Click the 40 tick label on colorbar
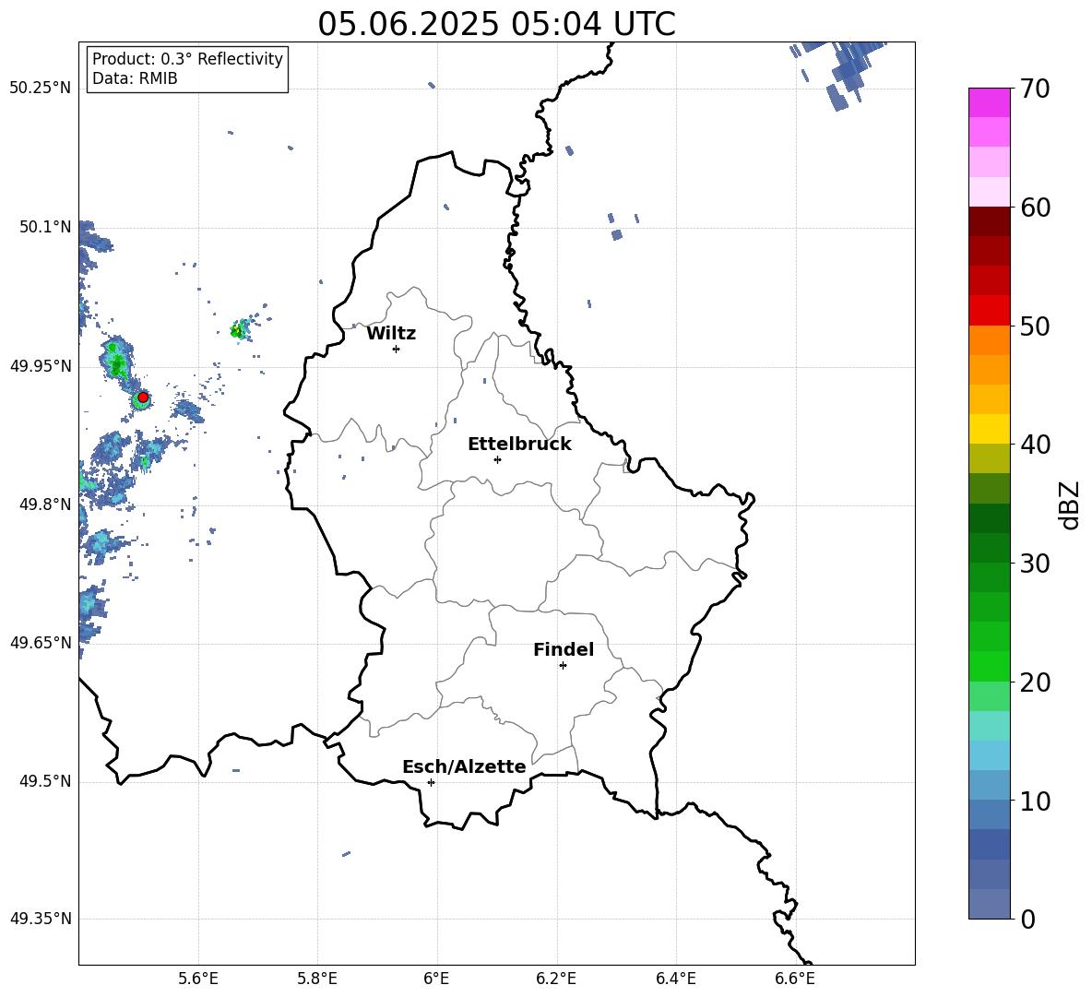The width and height of the screenshot is (1092, 997). [x=1035, y=445]
